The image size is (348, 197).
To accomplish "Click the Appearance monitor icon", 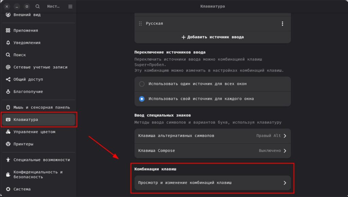I will 8,15.
